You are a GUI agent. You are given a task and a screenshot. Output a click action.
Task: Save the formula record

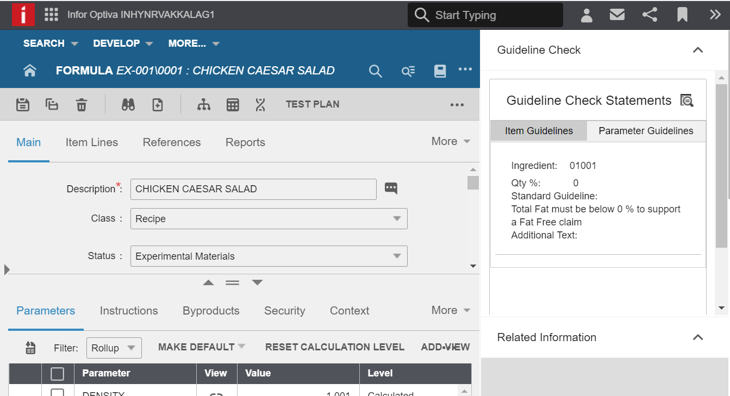[x=22, y=104]
